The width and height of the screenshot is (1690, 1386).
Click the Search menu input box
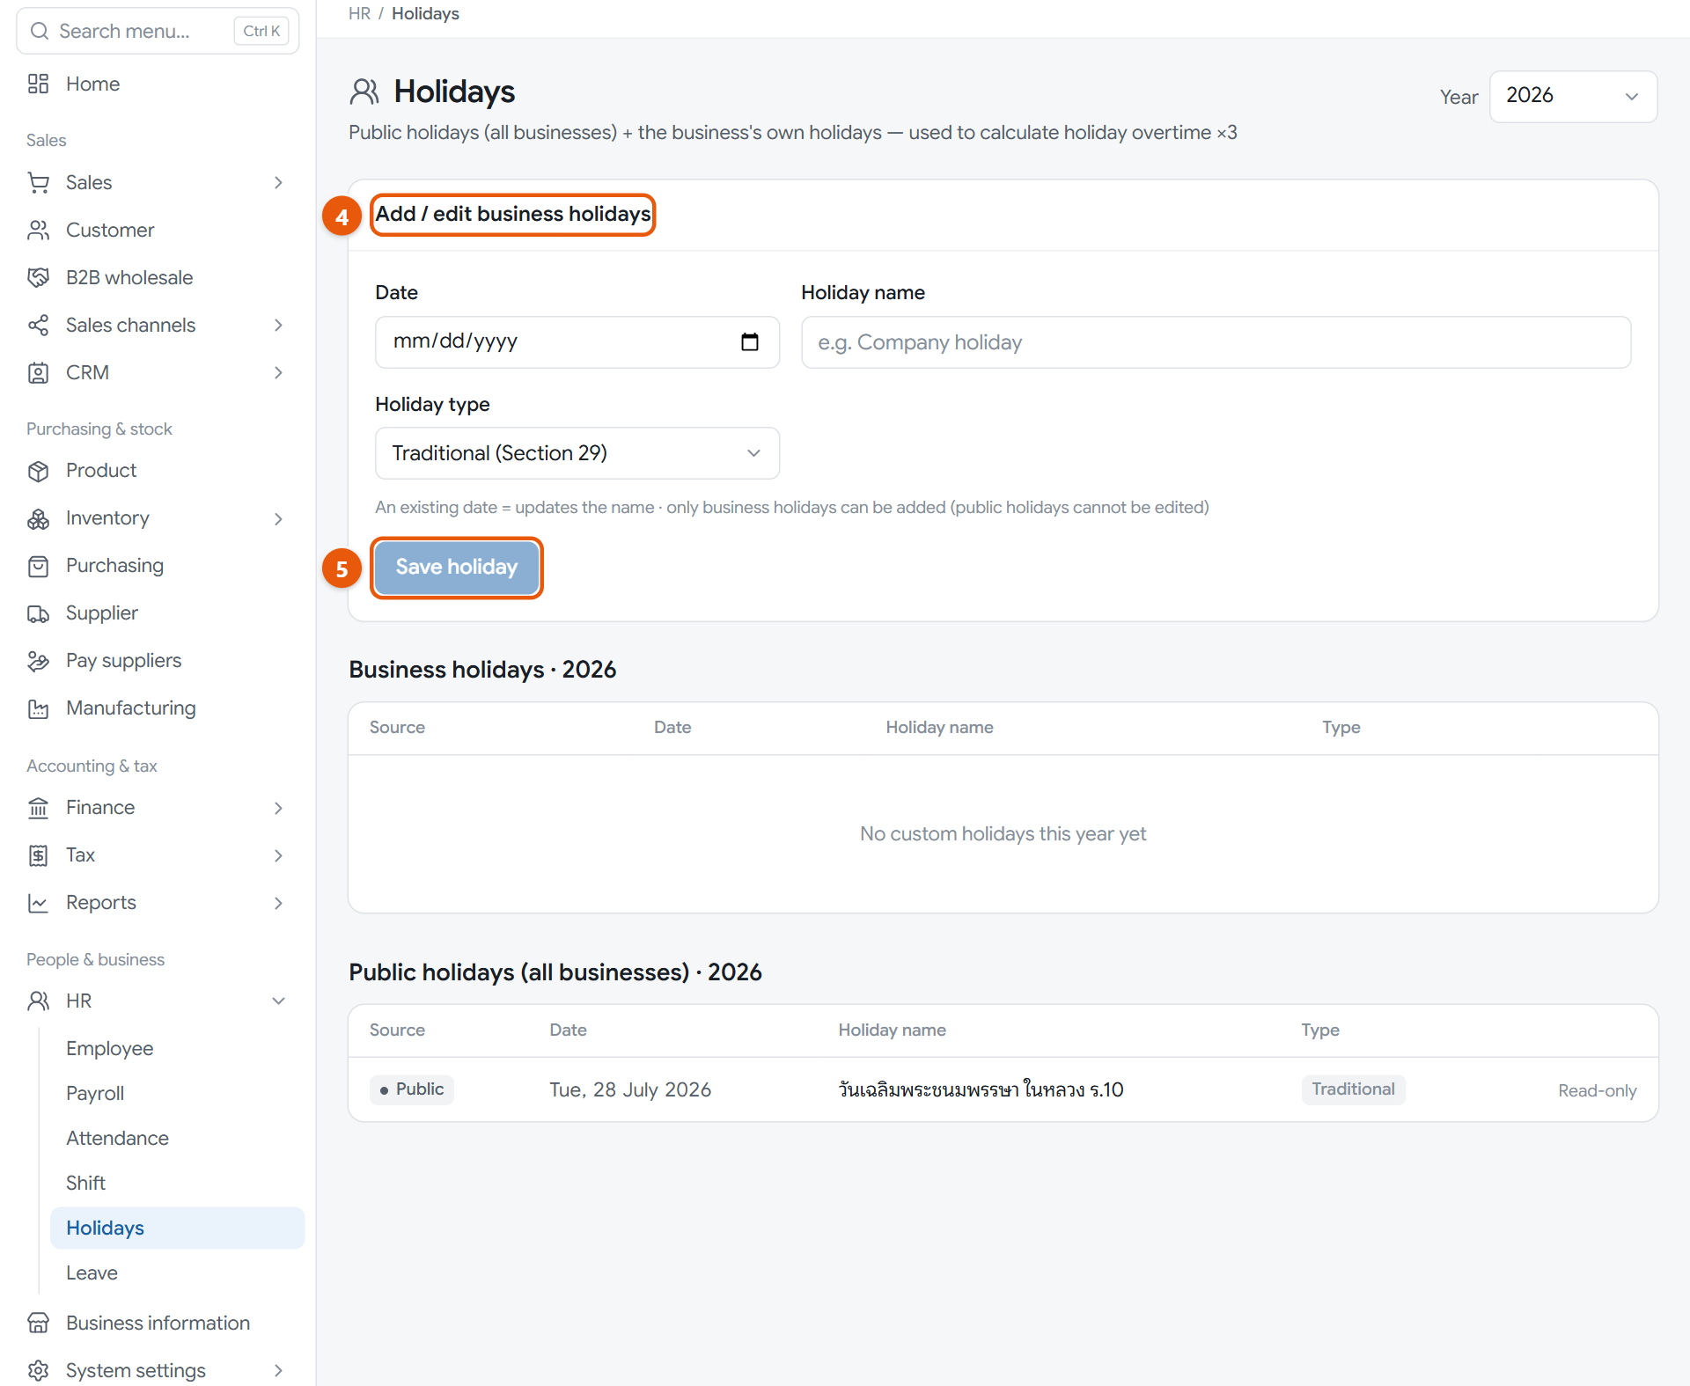click(158, 31)
